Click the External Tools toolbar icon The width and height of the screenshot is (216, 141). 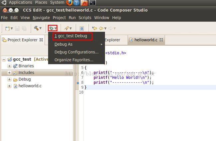point(66,28)
